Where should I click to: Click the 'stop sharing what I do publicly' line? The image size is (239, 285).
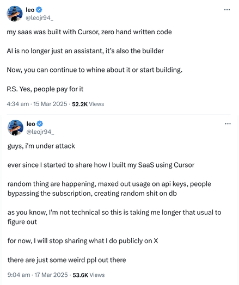[x=83, y=241]
